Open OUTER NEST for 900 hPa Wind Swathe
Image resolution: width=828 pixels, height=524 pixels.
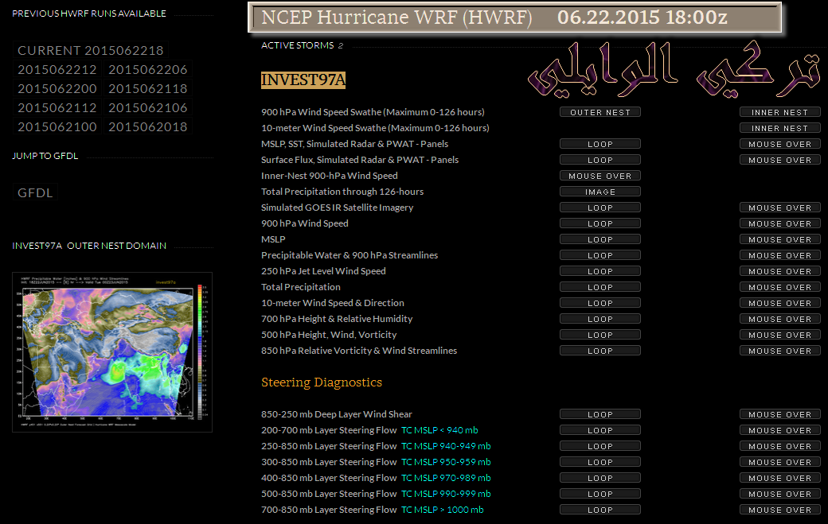tap(600, 112)
